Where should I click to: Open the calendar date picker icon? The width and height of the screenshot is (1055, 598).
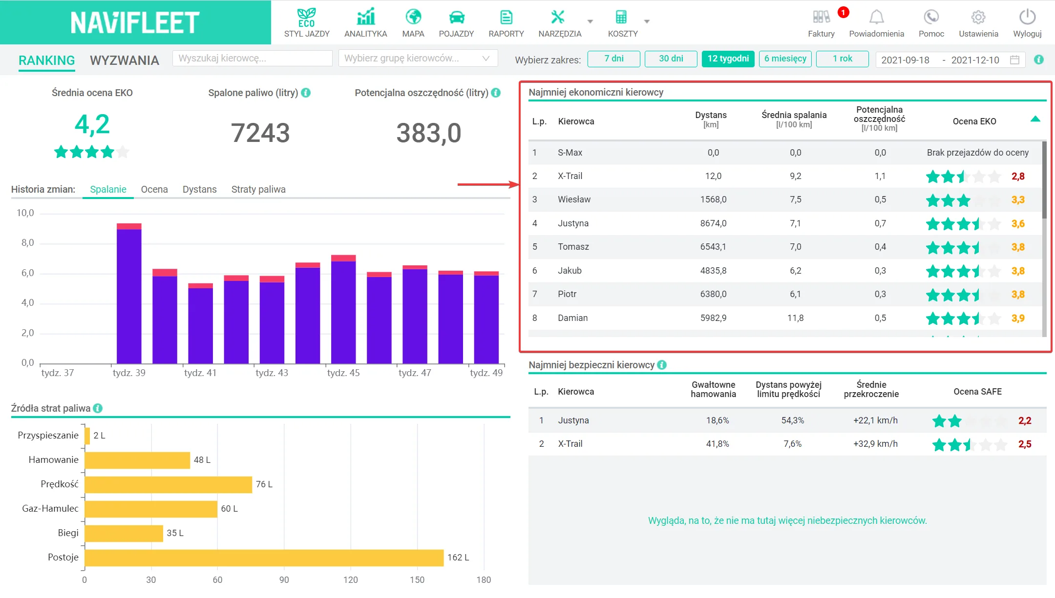1014,60
